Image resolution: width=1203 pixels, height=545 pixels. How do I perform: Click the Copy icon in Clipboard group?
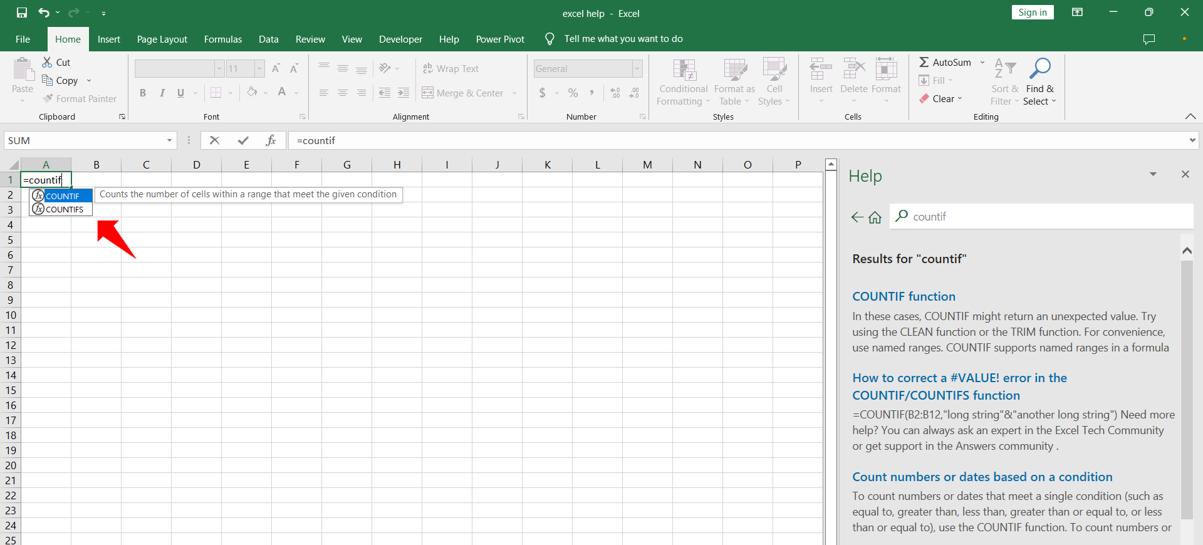click(47, 80)
